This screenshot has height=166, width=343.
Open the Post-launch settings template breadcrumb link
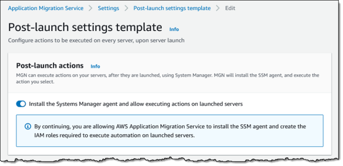(x=172, y=8)
